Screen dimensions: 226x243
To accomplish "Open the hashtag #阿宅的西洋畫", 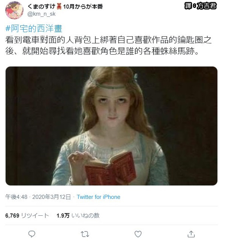I will pyautogui.click(x=34, y=29).
